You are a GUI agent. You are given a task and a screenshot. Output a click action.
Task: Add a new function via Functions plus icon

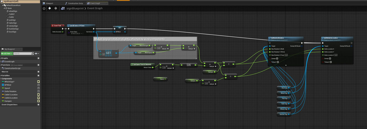click(x=38, y=65)
